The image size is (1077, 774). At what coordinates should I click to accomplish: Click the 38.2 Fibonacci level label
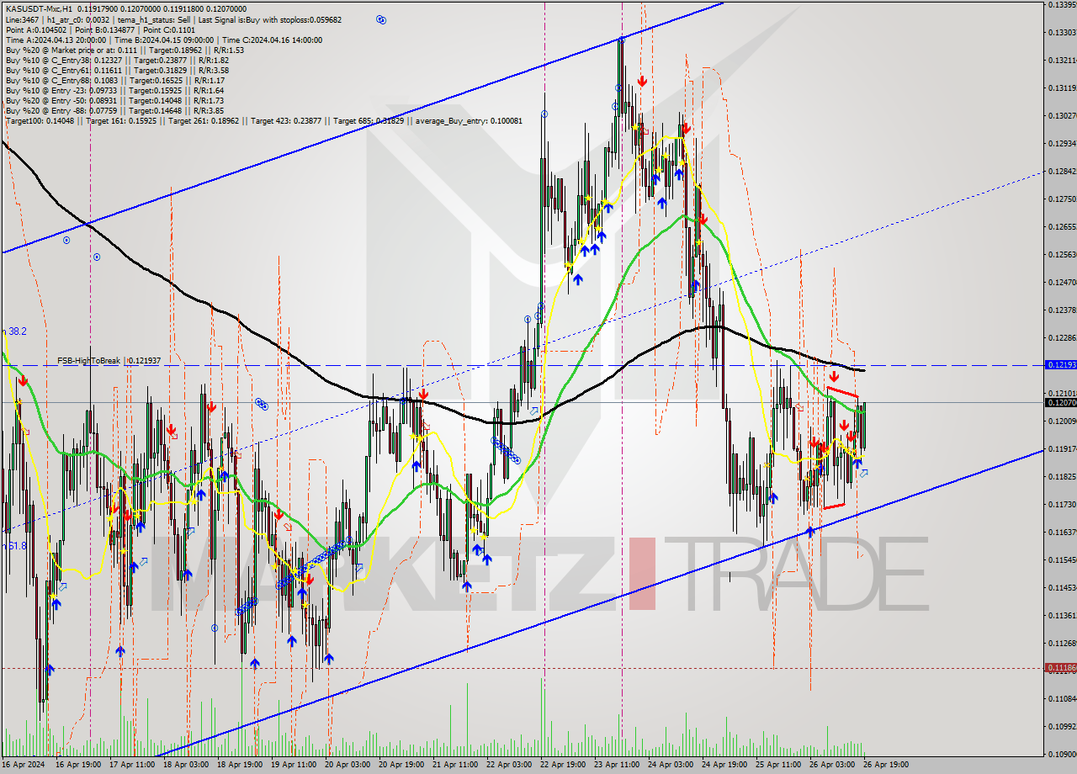pyautogui.click(x=17, y=331)
